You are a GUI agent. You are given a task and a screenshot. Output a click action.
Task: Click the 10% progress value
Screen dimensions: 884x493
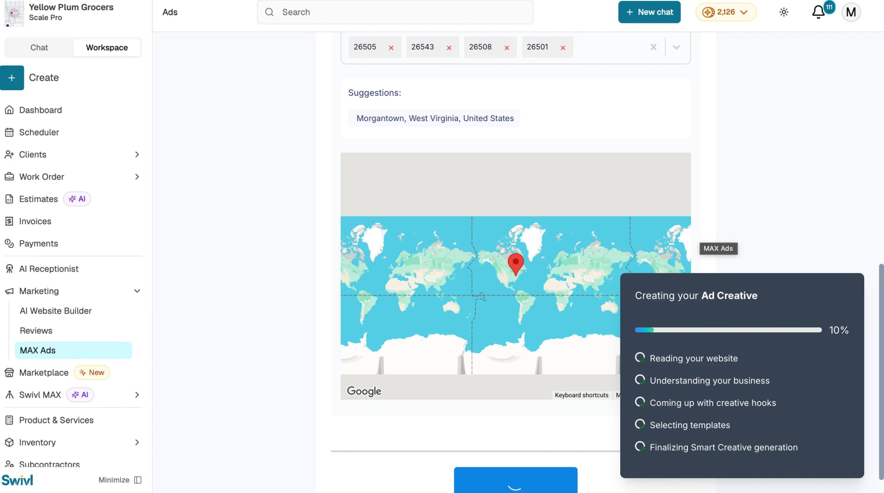pyautogui.click(x=839, y=330)
